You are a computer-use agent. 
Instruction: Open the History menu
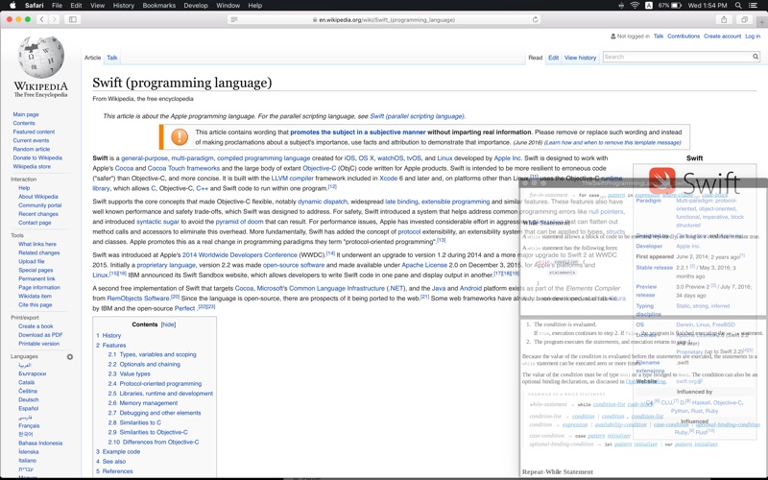(x=124, y=6)
